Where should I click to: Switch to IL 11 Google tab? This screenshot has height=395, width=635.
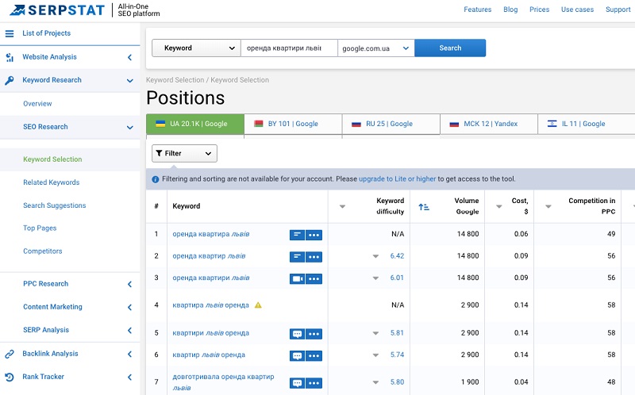(587, 124)
